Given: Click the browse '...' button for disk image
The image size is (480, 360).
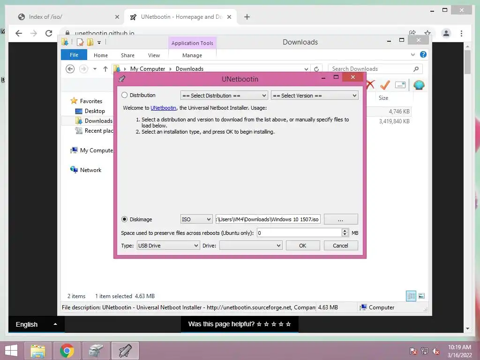Looking at the screenshot, I should pyautogui.click(x=341, y=219).
